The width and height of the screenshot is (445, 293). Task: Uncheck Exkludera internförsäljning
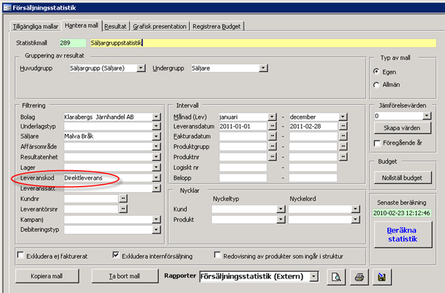115,255
